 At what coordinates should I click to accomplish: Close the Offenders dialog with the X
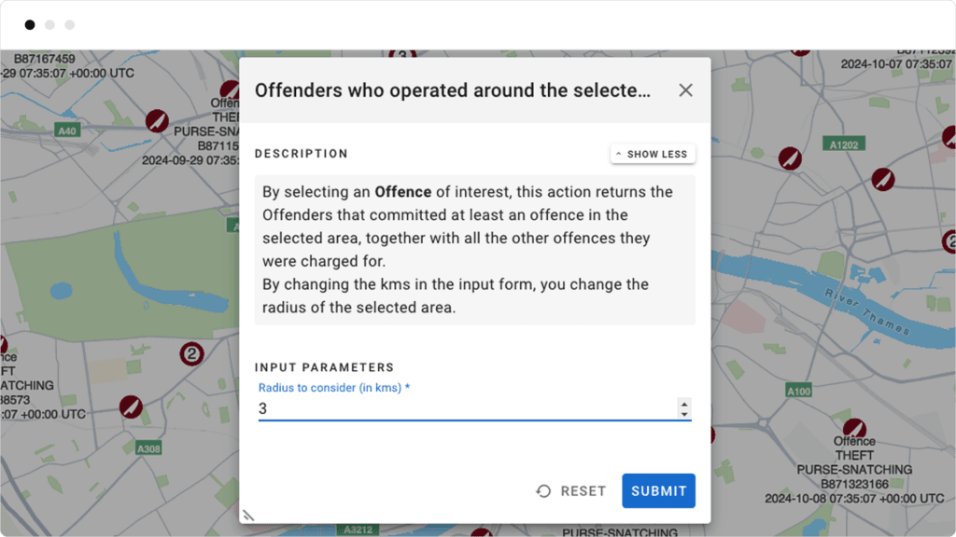pos(685,90)
